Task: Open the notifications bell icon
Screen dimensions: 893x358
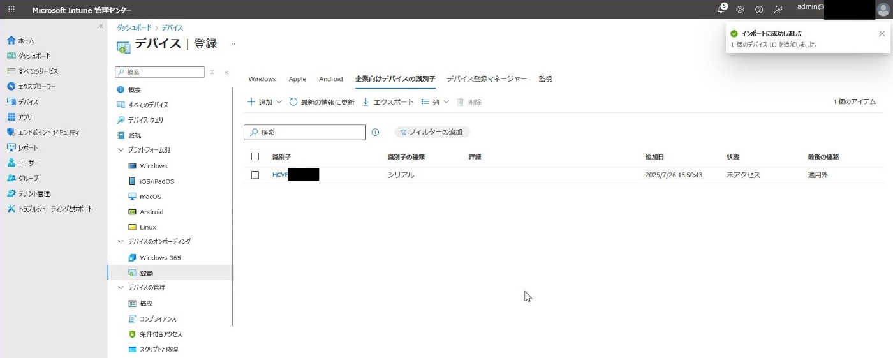Action: click(721, 9)
